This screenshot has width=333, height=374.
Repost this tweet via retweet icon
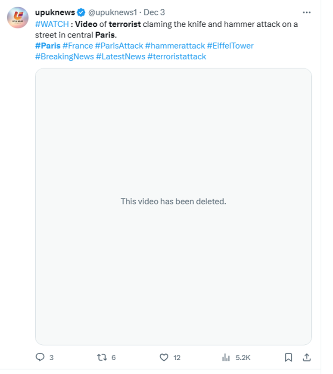click(102, 357)
